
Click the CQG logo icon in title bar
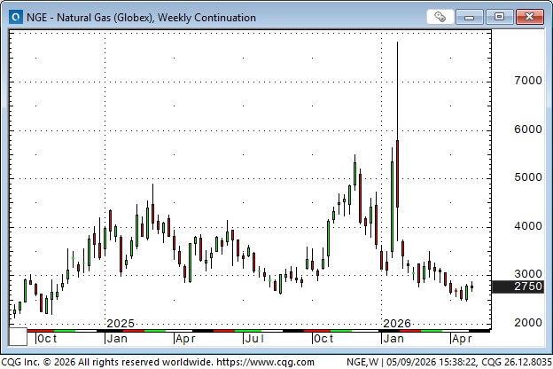[x=16, y=17]
